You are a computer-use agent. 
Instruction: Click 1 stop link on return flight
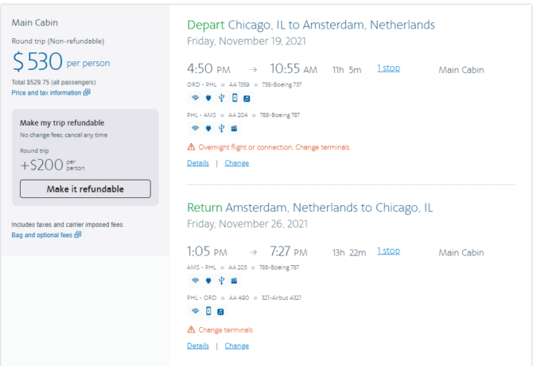click(388, 251)
